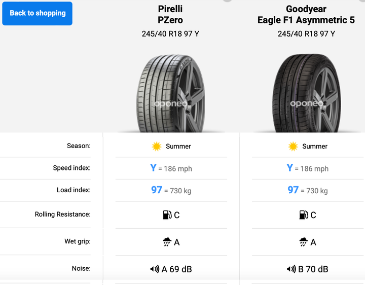Screen dimensions: 365x285
Task: Select the Pirelli PZero product title
Action: coord(170,14)
